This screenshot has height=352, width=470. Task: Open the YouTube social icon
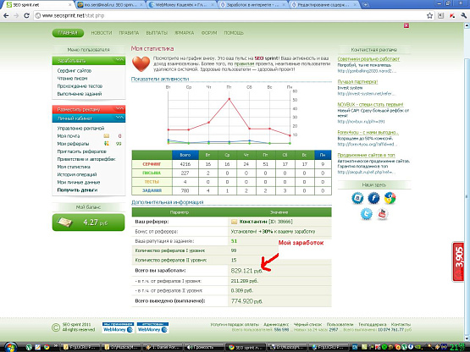383,214
